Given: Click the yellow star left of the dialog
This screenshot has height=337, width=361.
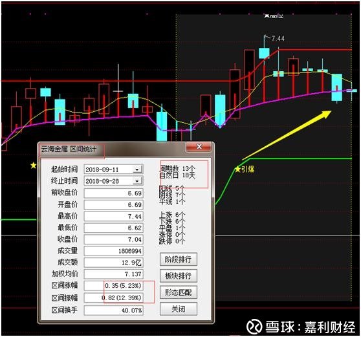Looking at the screenshot, I should 34,165.
